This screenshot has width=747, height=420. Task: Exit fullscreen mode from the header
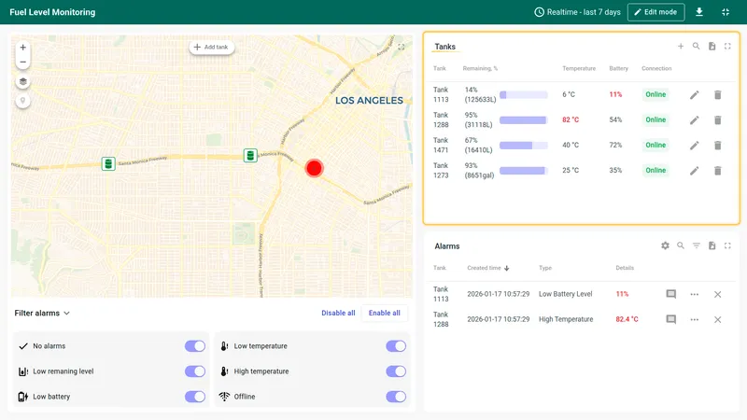[x=726, y=12]
